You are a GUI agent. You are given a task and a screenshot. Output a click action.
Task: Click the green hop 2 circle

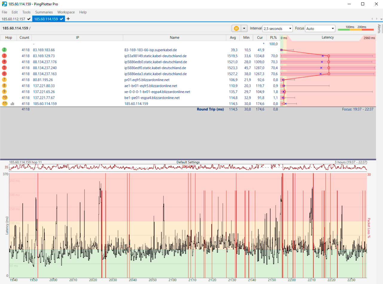click(4, 50)
